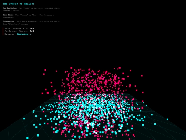Select the Collapsed States value "966"

pos(32,31)
